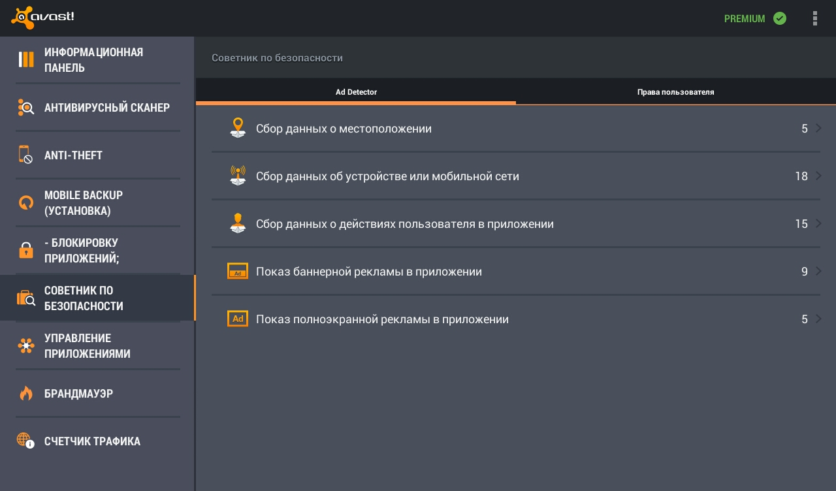The width and height of the screenshot is (836, 491).
Task: Click the orange Ad banner icon
Action: pos(238,271)
